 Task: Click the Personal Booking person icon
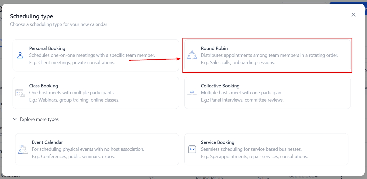coord(20,55)
